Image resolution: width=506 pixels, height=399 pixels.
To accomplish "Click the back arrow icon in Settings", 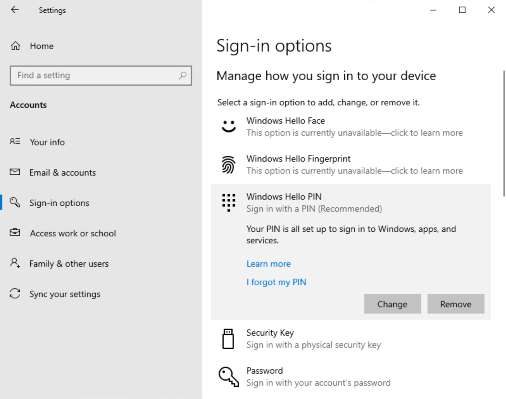I will point(15,10).
